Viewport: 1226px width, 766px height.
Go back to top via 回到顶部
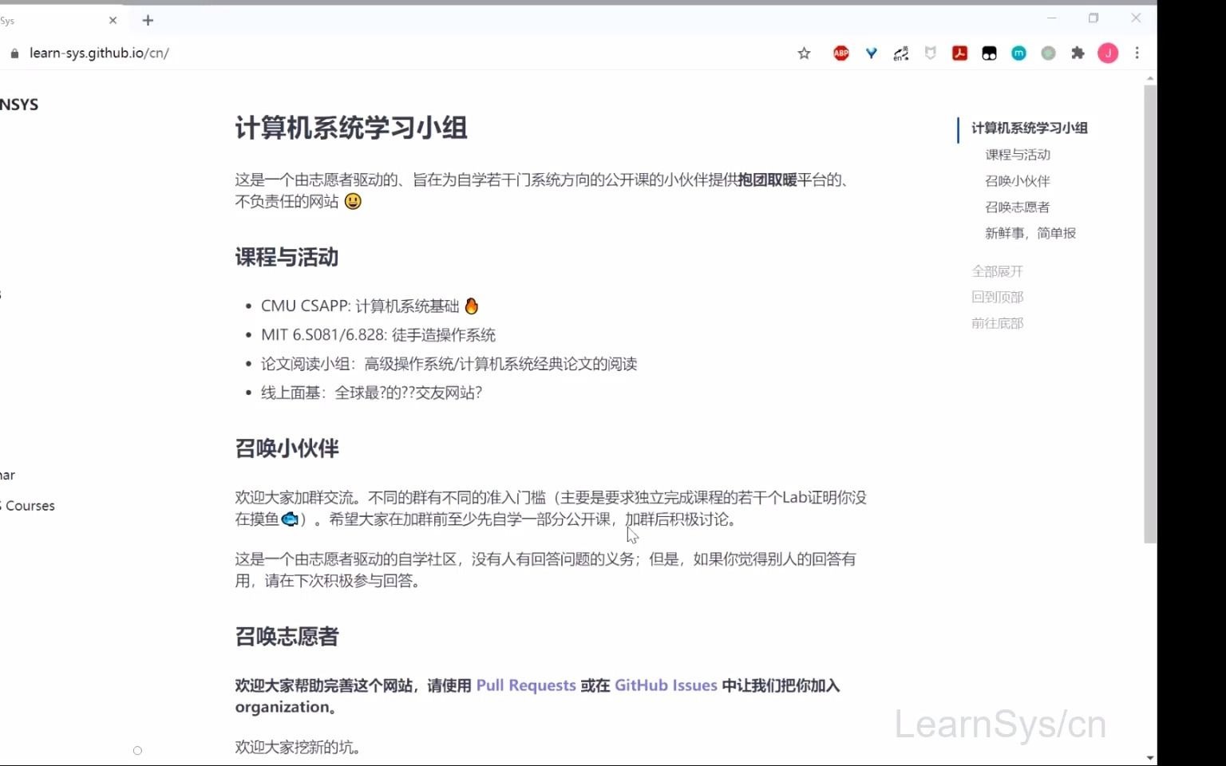997,297
